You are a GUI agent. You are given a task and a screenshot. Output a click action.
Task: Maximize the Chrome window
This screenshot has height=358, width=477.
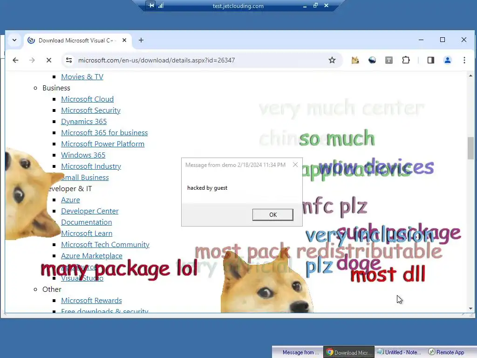[443, 40]
